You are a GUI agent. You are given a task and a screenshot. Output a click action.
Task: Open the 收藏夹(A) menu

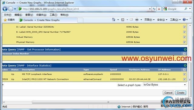pos(41,15)
